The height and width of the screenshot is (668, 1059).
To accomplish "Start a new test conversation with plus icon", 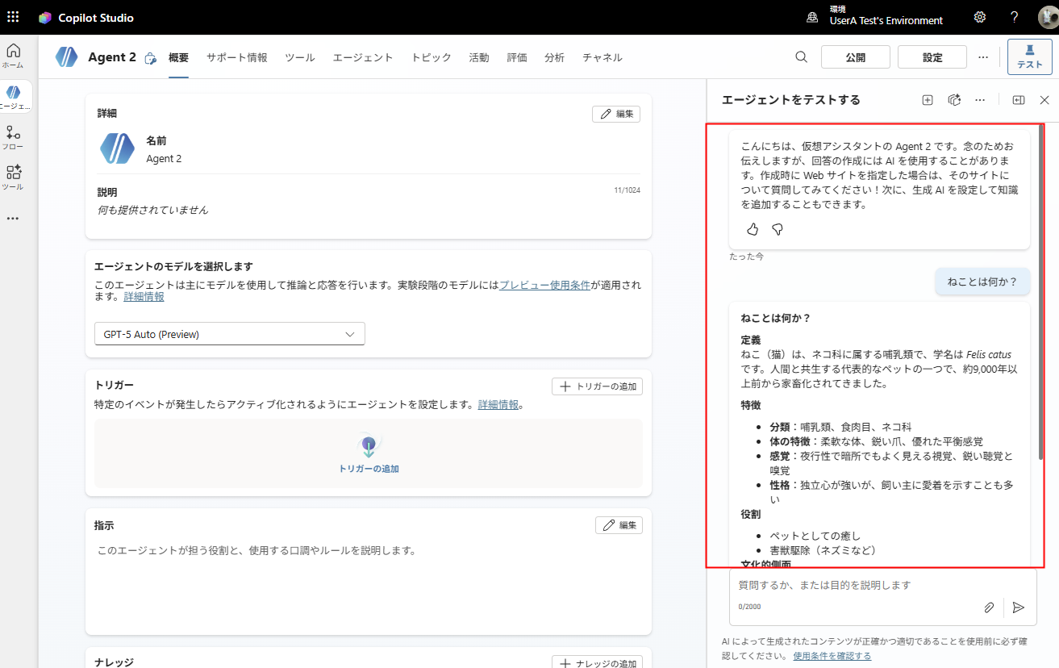I will [x=928, y=100].
